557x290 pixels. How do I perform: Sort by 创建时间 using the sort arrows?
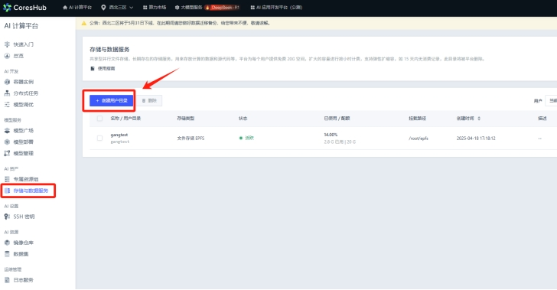tap(479, 119)
